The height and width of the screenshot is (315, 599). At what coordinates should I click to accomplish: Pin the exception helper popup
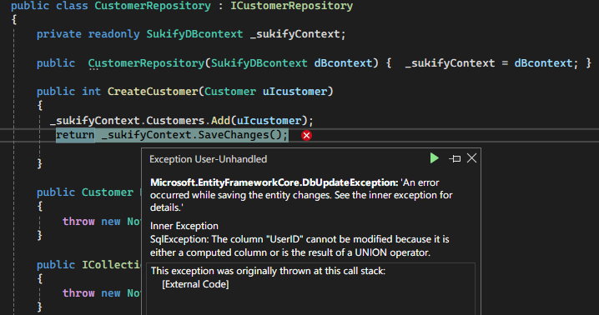click(x=455, y=158)
